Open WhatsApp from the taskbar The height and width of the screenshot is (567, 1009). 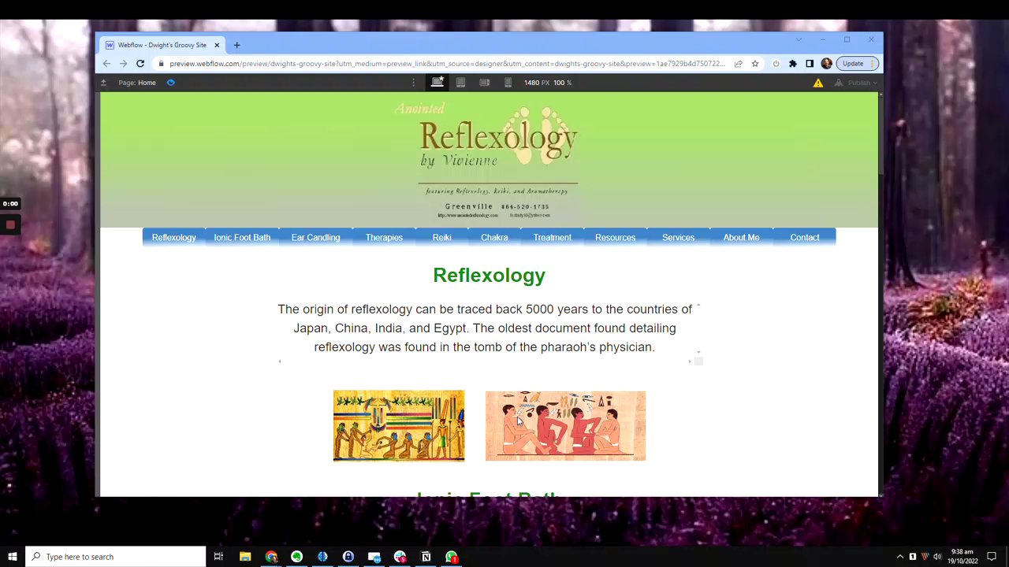452,557
